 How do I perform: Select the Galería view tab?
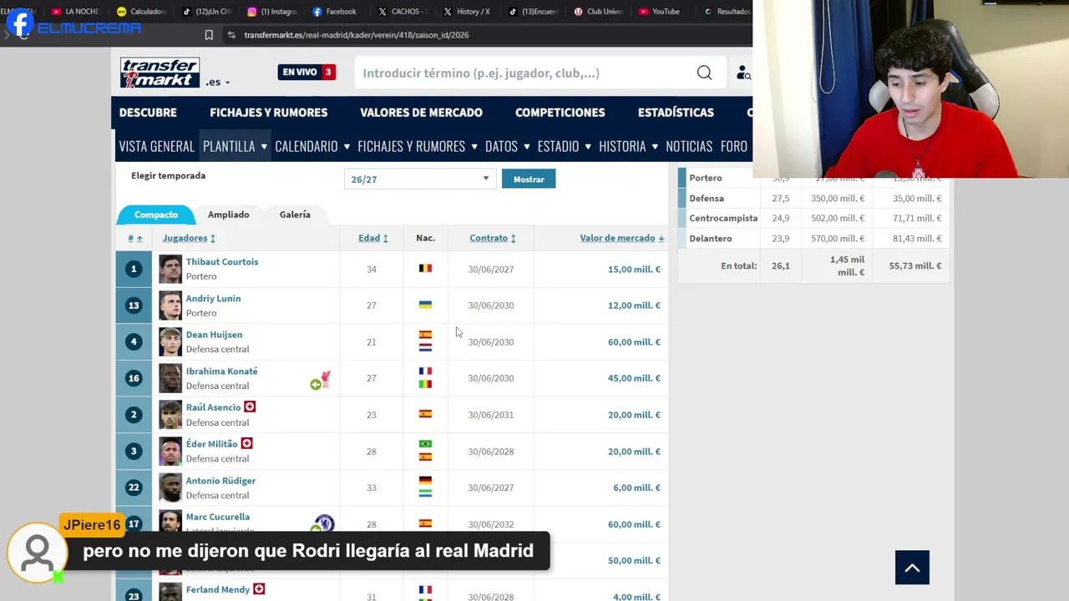[x=295, y=215]
